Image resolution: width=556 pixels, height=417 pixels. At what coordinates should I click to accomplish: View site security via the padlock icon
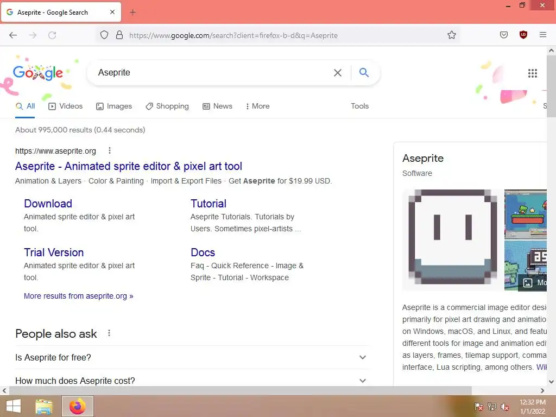click(x=119, y=35)
